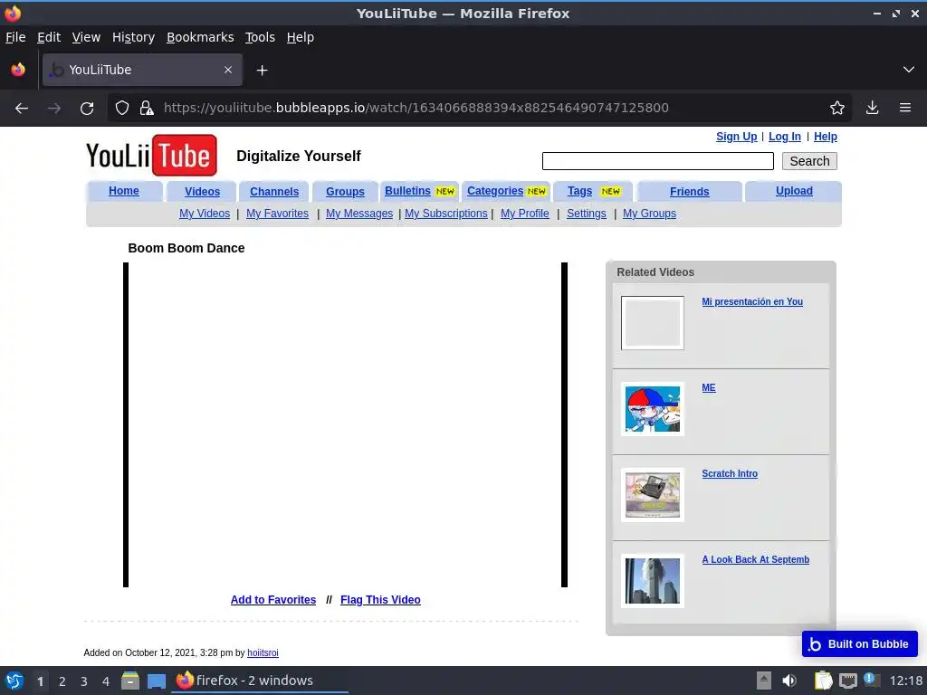Open related video Mi presentación en You
927x695 pixels.
point(752,301)
